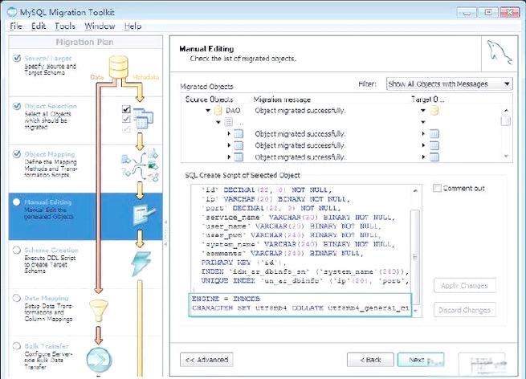Click the Migrated Objects scrollbar up arrow
Image resolution: width=526 pixels, height=379 pixels.
point(506,110)
